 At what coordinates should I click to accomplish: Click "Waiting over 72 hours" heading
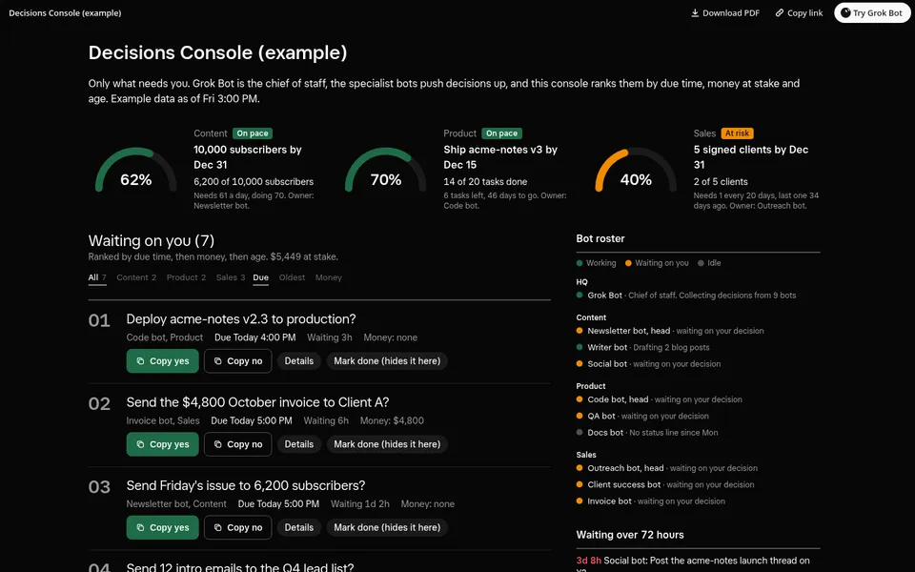click(x=630, y=535)
